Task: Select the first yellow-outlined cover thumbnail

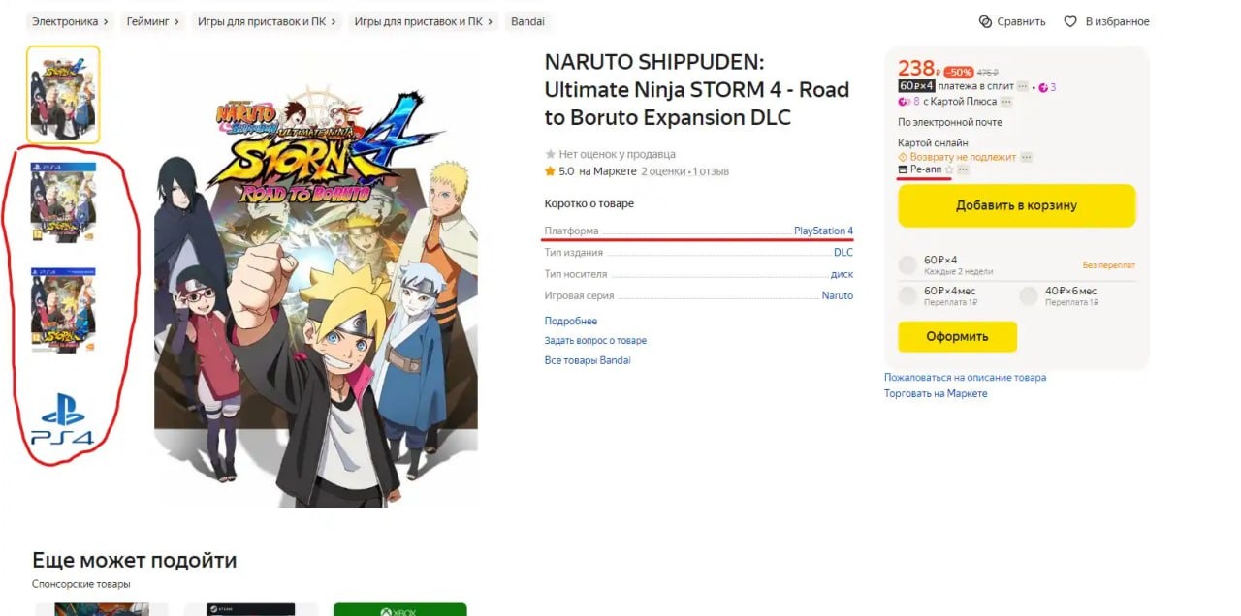Action: pyautogui.click(x=62, y=95)
